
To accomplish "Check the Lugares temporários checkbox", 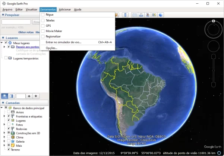I will 6,58.
